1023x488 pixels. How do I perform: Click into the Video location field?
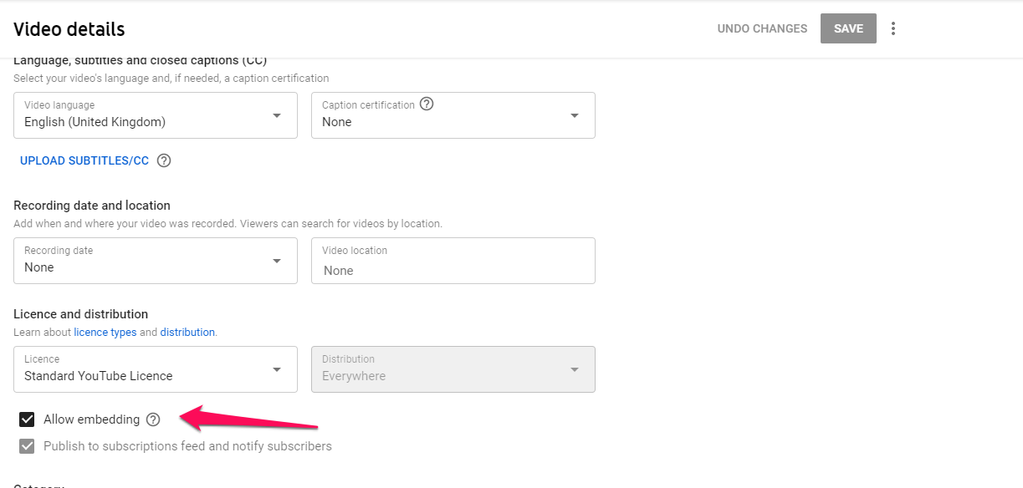(453, 270)
